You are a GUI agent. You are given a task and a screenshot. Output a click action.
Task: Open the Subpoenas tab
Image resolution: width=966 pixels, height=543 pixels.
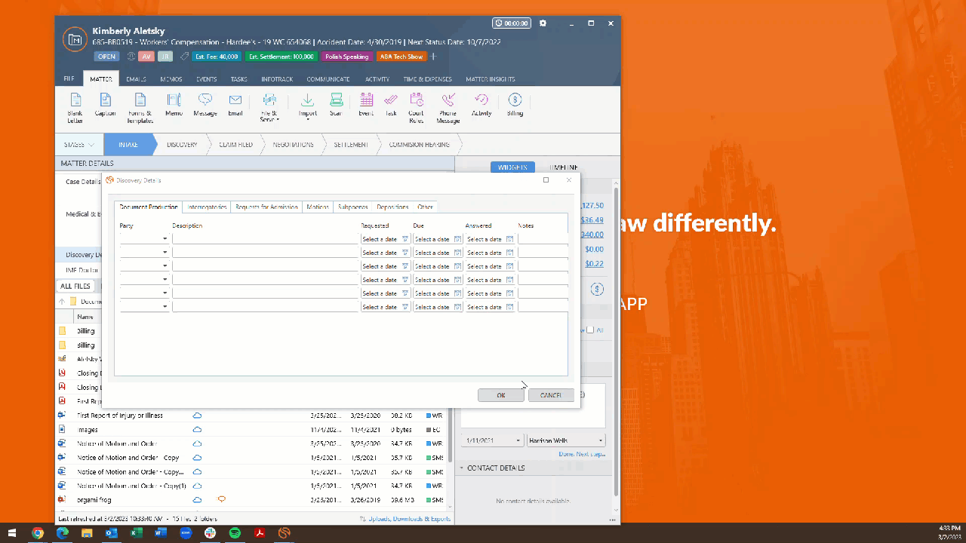pos(353,207)
